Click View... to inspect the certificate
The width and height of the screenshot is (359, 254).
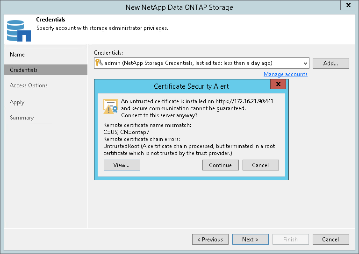[x=122, y=165]
